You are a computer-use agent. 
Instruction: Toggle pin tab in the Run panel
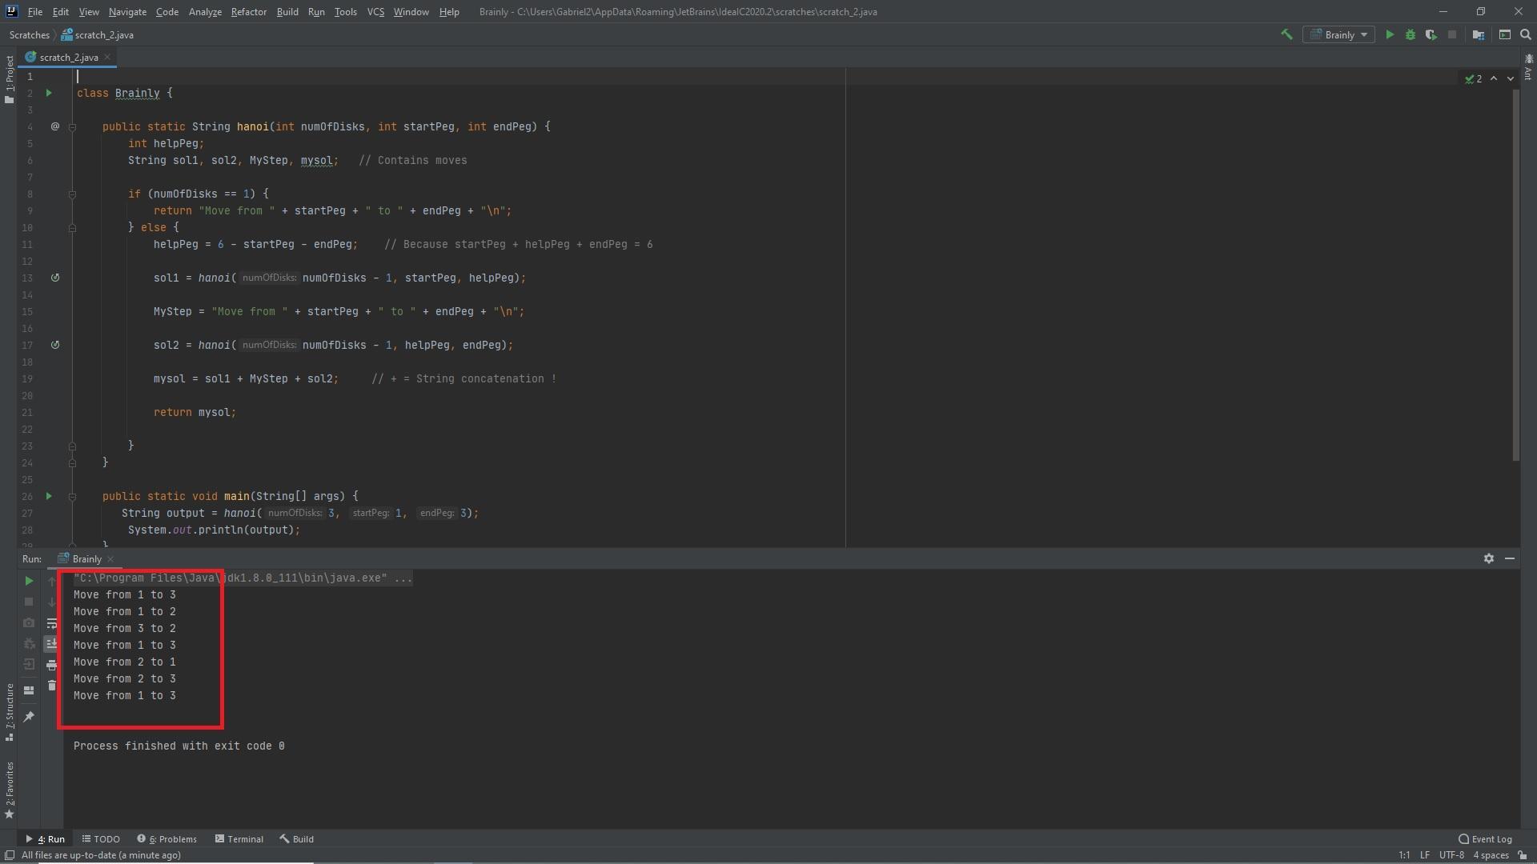(x=29, y=717)
